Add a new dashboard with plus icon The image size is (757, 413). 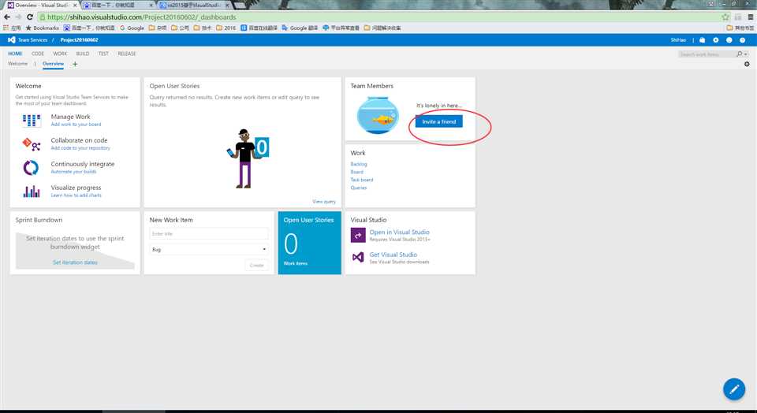click(75, 64)
